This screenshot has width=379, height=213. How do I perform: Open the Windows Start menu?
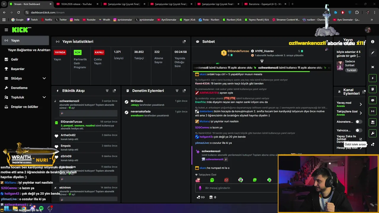click(x=6, y=209)
